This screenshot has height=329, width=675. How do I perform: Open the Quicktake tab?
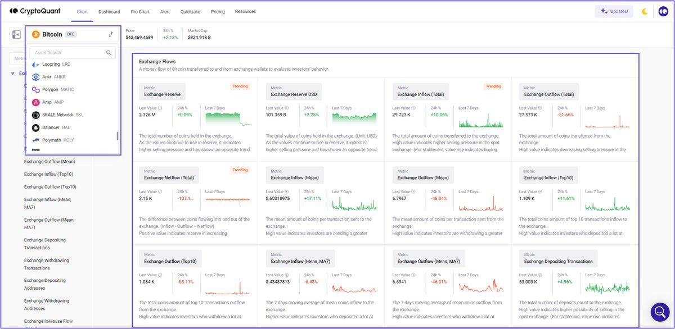point(190,12)
